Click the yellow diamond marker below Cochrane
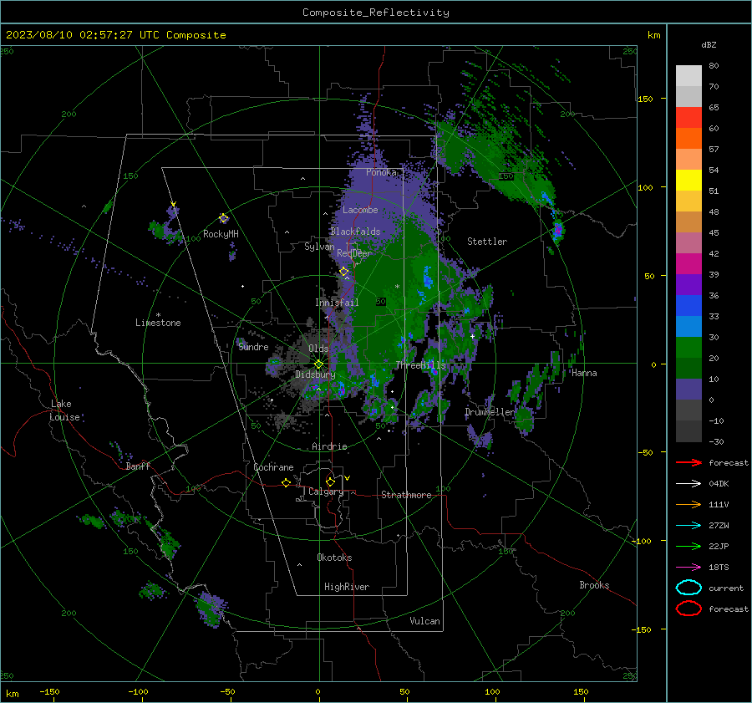 click(x=287, y=482)
